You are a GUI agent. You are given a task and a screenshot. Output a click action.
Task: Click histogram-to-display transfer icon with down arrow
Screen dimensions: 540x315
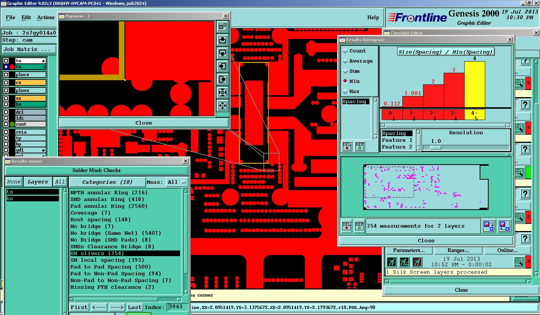488,226
